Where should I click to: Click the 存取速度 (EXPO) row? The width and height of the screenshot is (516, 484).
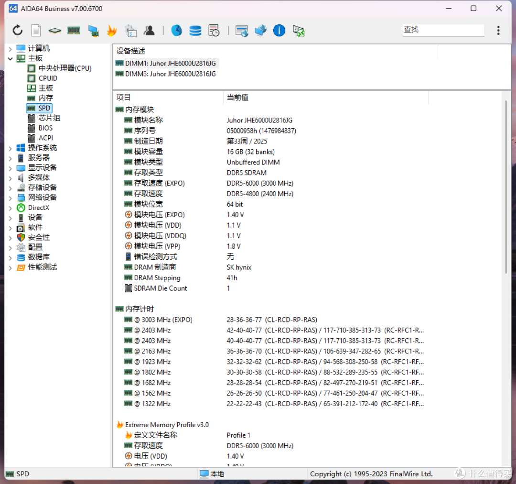point(270,183)
